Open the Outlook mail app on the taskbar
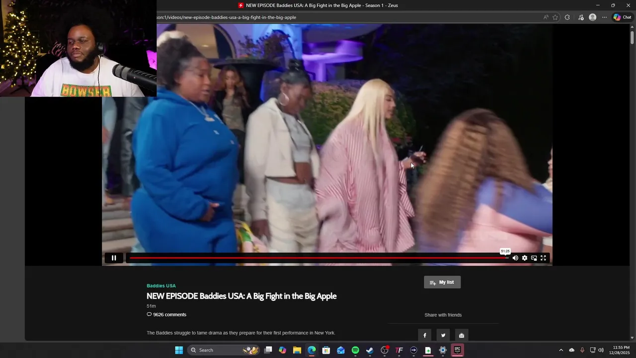The width and height of the screenshot is (636, 358). point(341,350)
